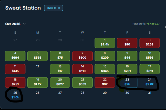Select October 2 red $80 loss day
Viewport: 166px width, 110px height.
click(127, 43)
